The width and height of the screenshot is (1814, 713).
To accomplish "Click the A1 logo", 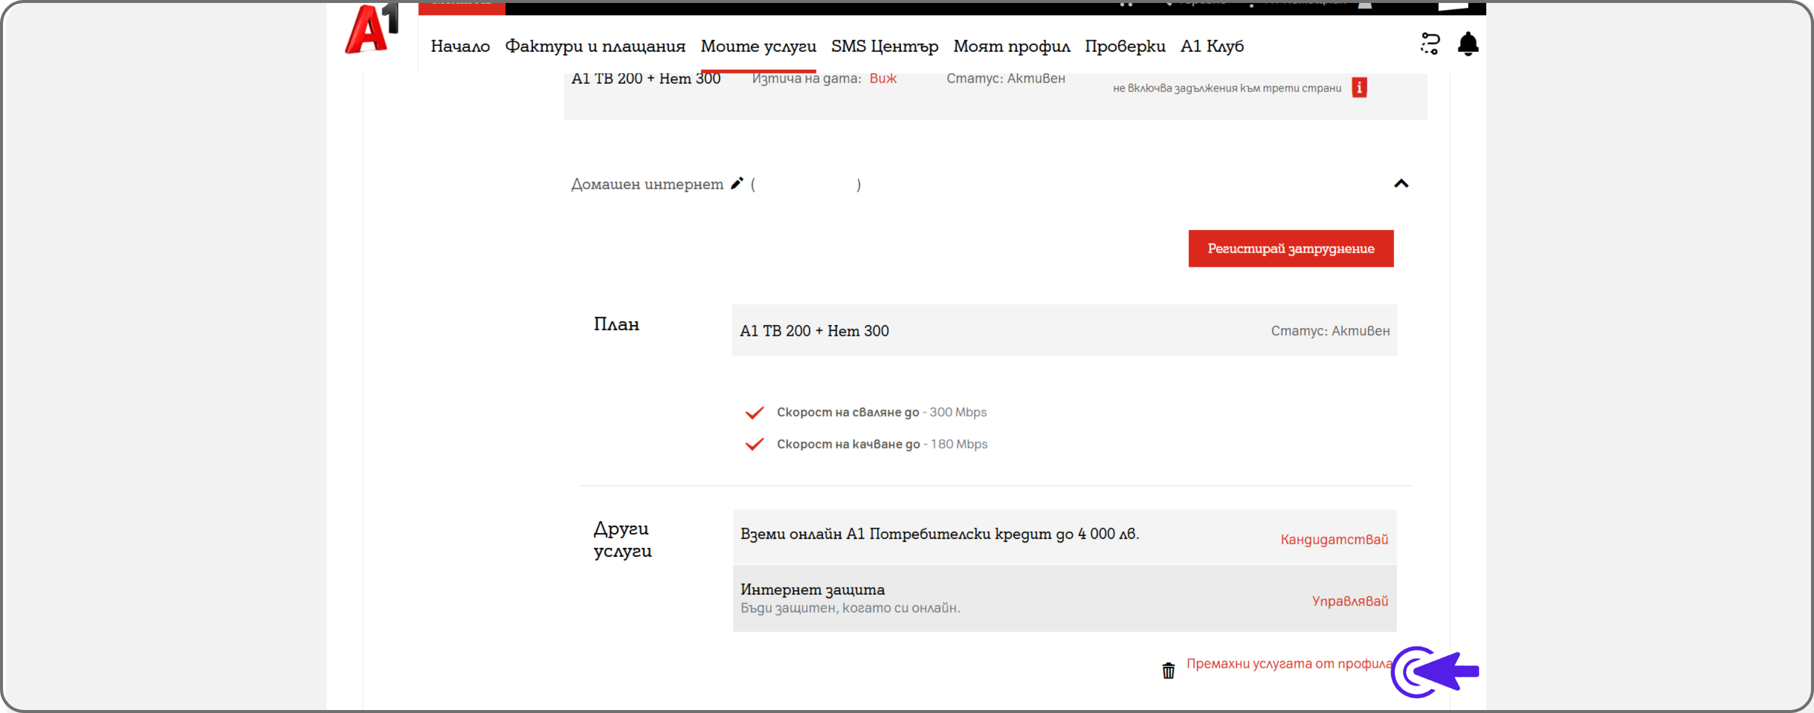I will 372,30.
